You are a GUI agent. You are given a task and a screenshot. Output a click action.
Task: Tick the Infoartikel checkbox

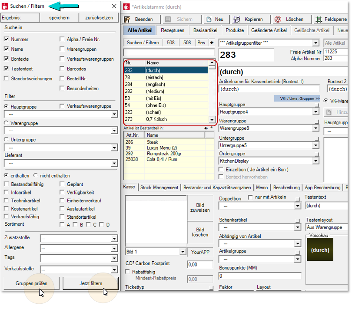click(x=6, y=192)
